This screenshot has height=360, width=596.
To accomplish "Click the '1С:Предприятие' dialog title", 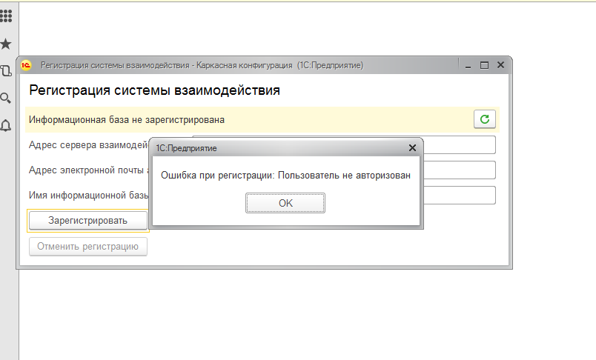I will click(186, 148).
